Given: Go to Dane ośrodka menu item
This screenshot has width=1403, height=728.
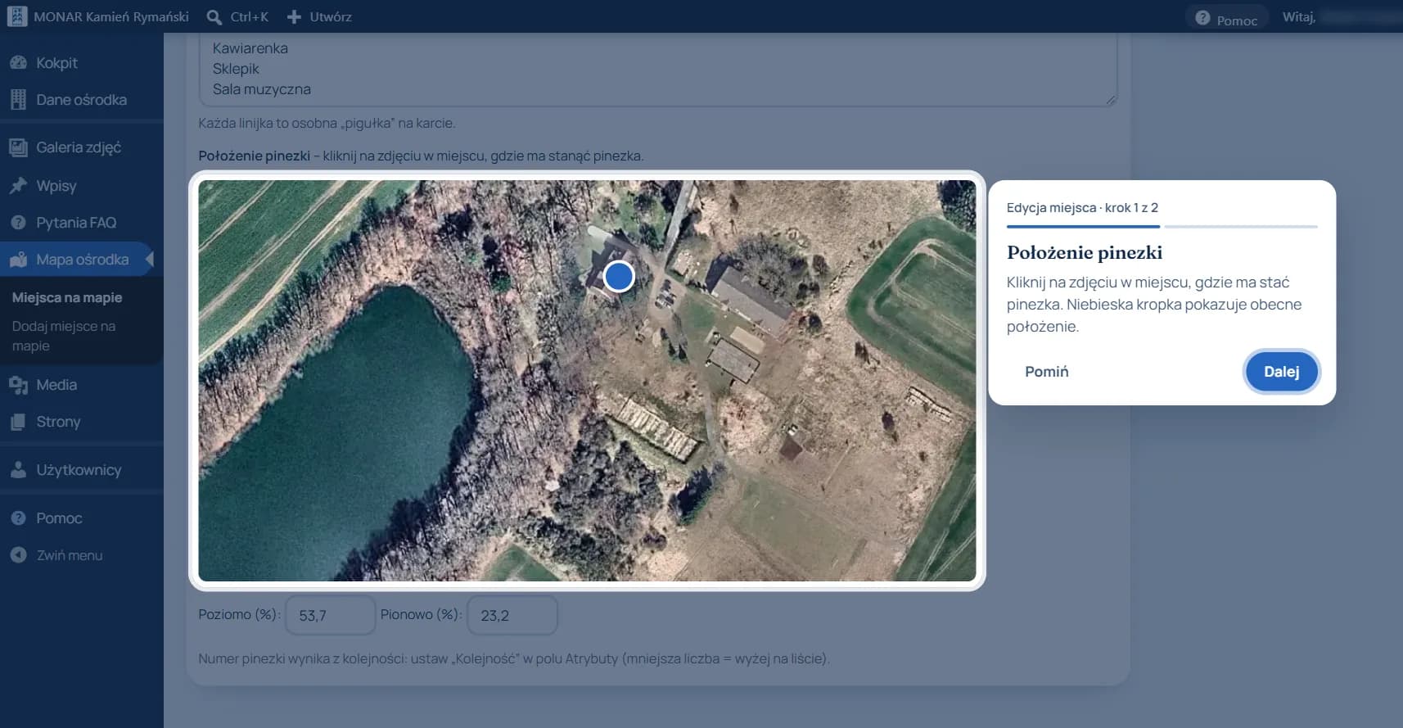Looking at the screenshot, I should click(x=82, y=100).
